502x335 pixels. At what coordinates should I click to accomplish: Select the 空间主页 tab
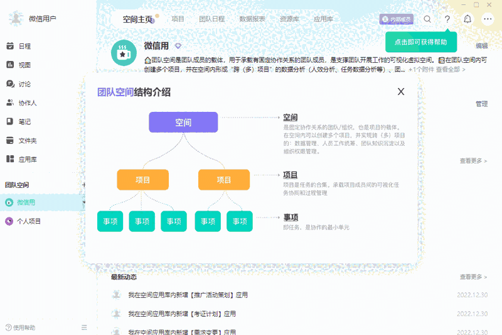[137, 19]
